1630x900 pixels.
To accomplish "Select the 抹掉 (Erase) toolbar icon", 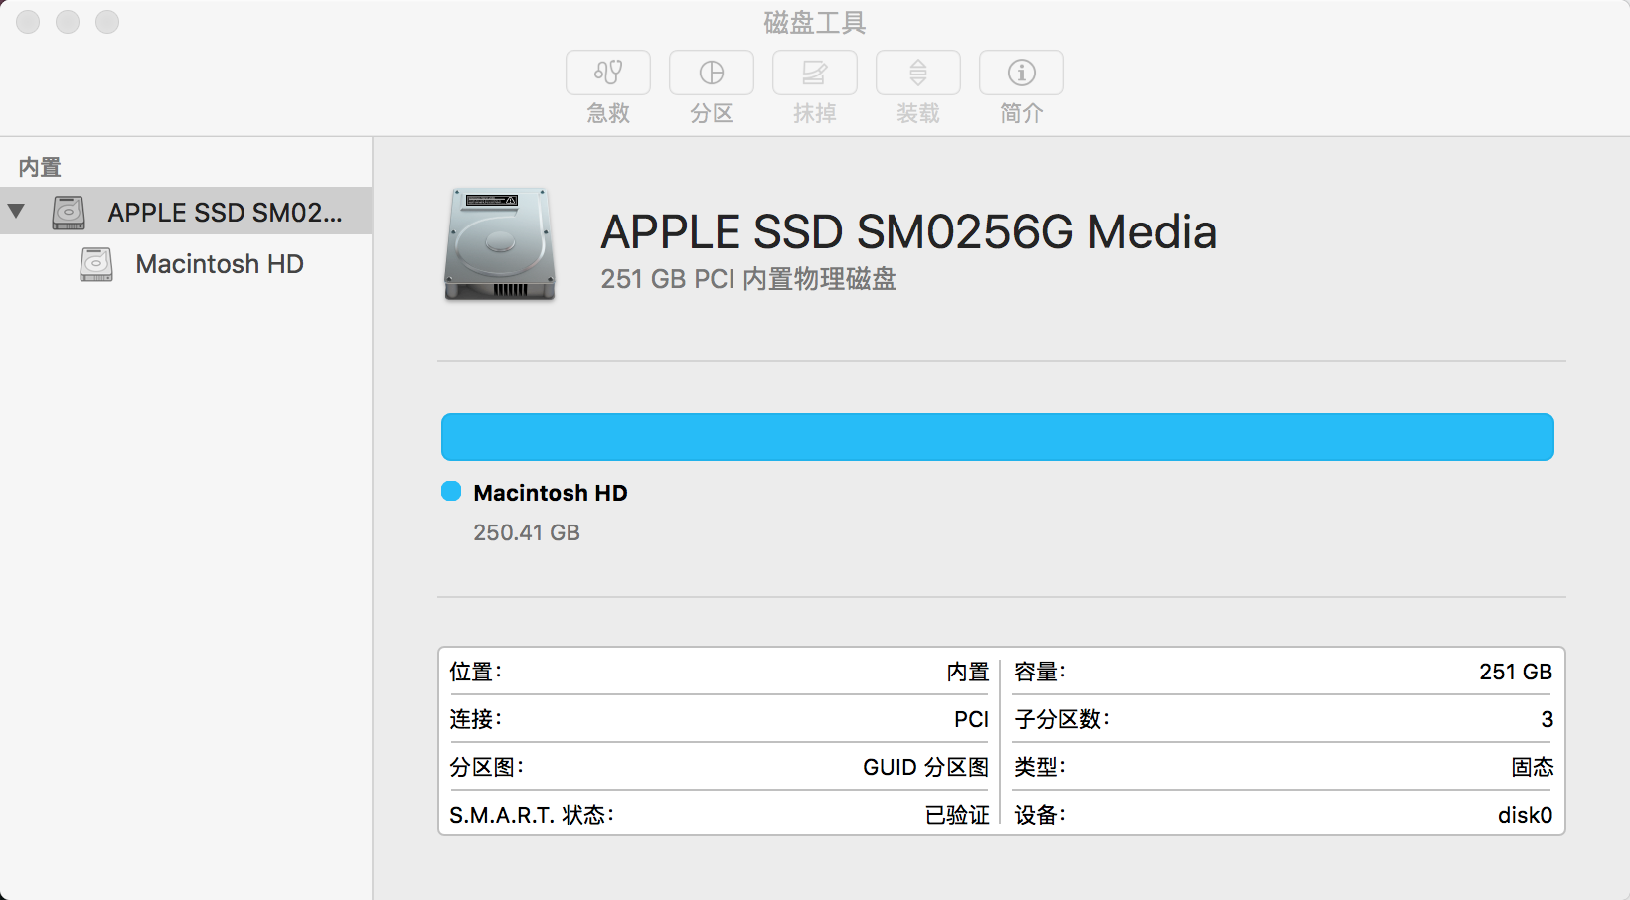I will [x=815, y=73].
